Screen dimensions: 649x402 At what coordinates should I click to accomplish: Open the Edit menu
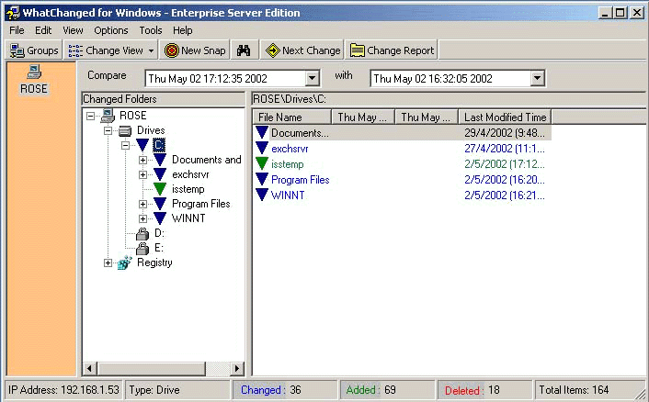pos(43,30)
